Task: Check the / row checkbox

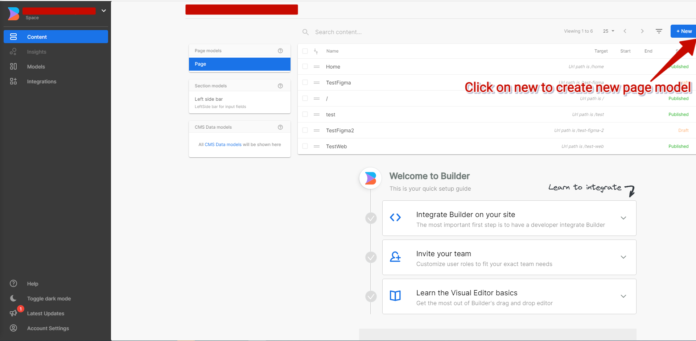Action: pyautogui.click(x=305, y=98)
